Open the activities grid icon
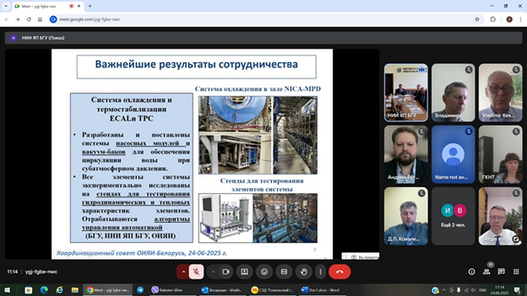Viewport: 527px width, 296px height. point(516,271)
